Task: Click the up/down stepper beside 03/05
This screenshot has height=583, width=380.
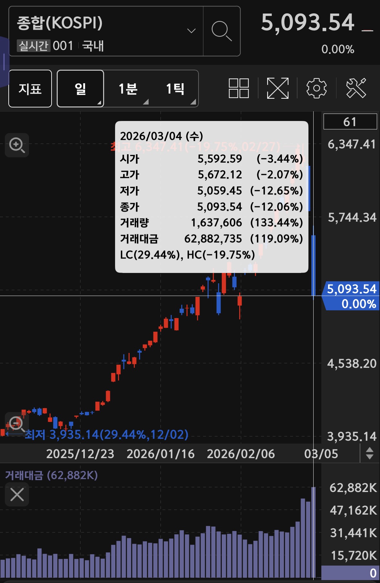Action: pos(370,453)
